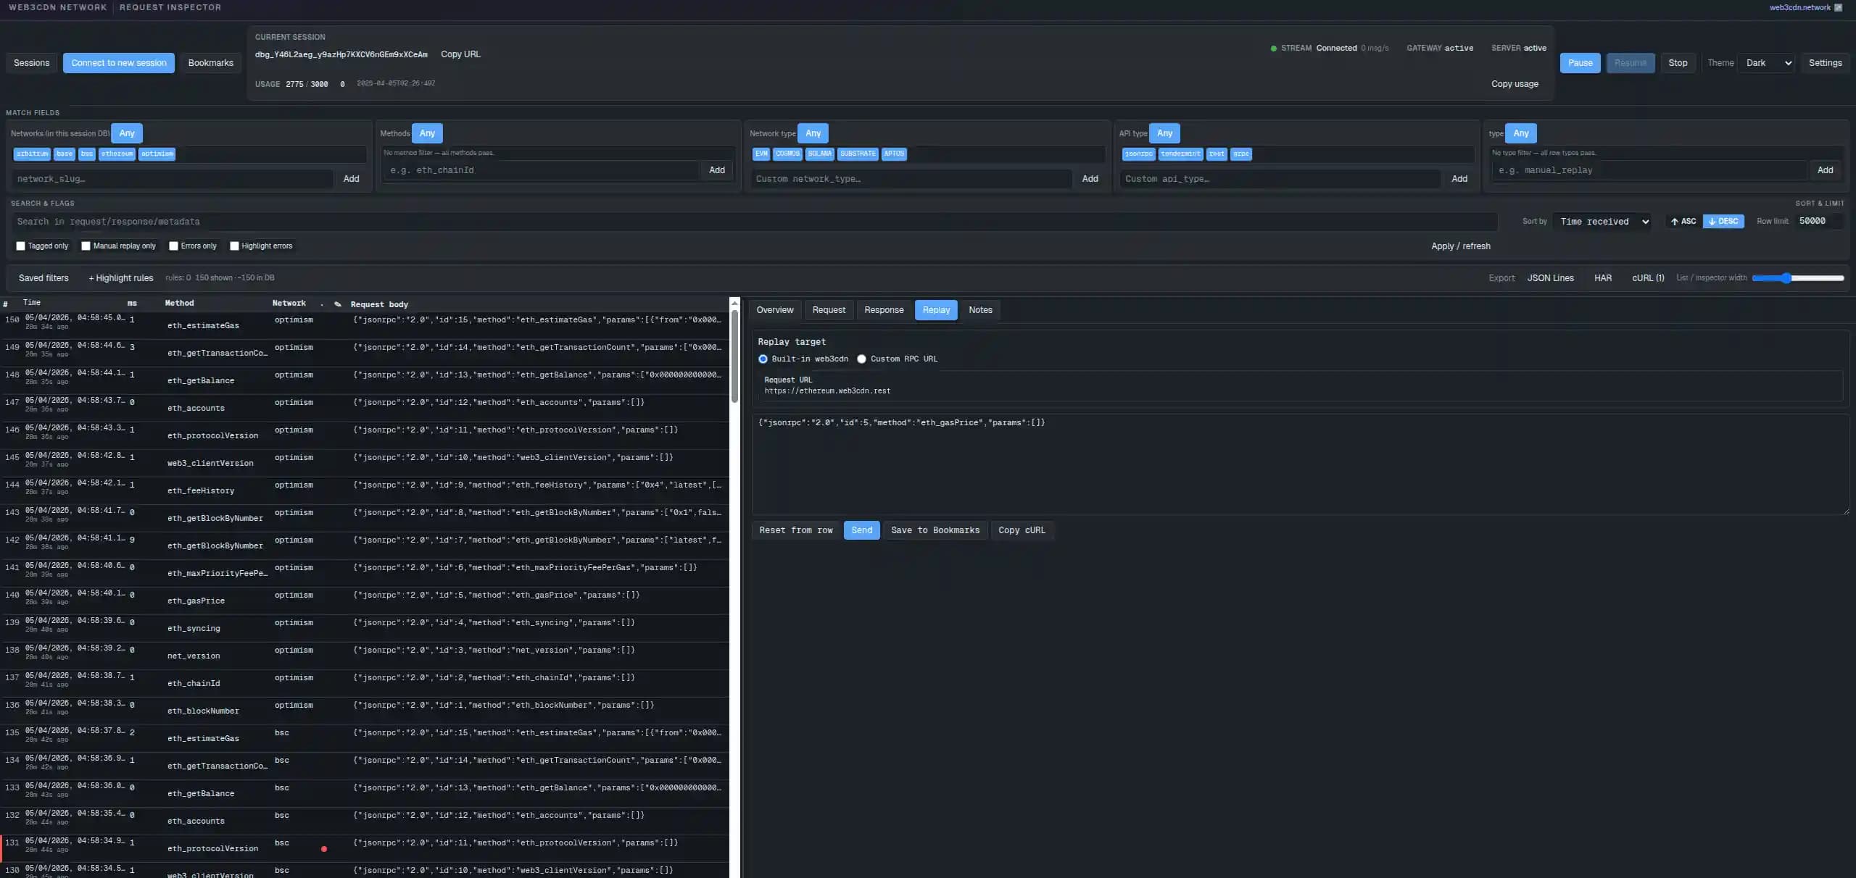
Task: Open the Theme dropdown showing Dark
Action: (x=1766, y=63)
